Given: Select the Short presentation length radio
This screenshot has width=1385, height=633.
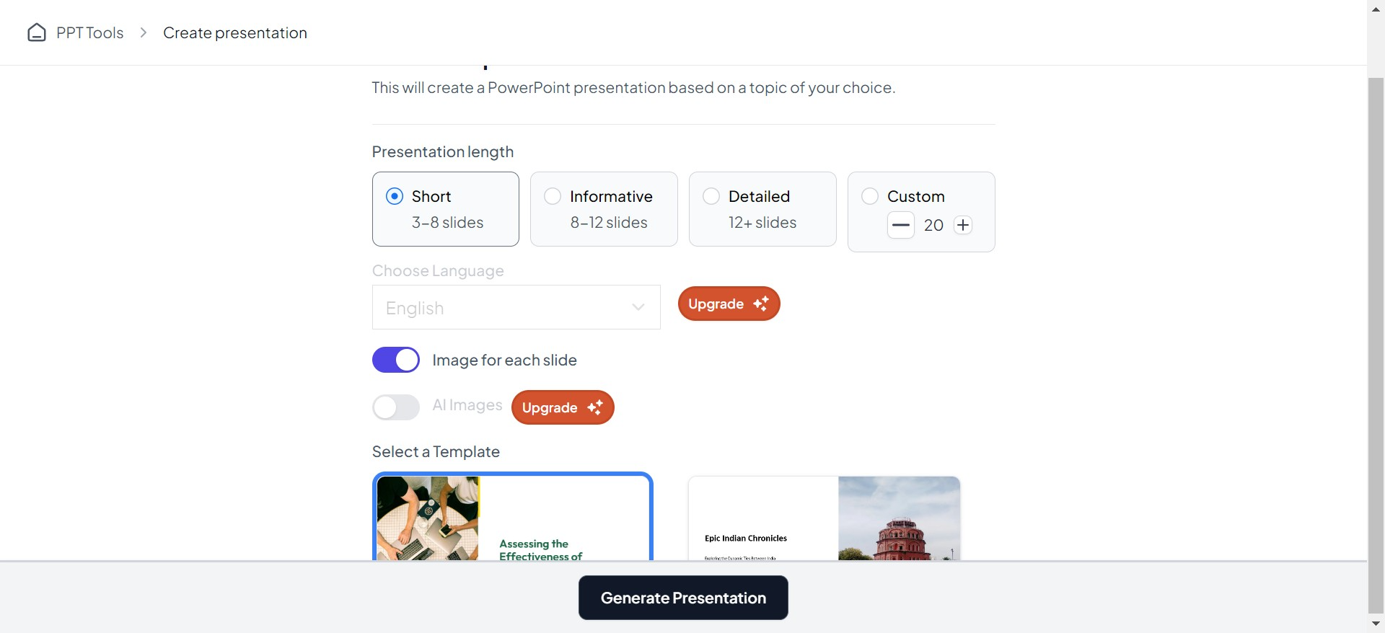Looking at the screenshot, I should coord(395,196).
